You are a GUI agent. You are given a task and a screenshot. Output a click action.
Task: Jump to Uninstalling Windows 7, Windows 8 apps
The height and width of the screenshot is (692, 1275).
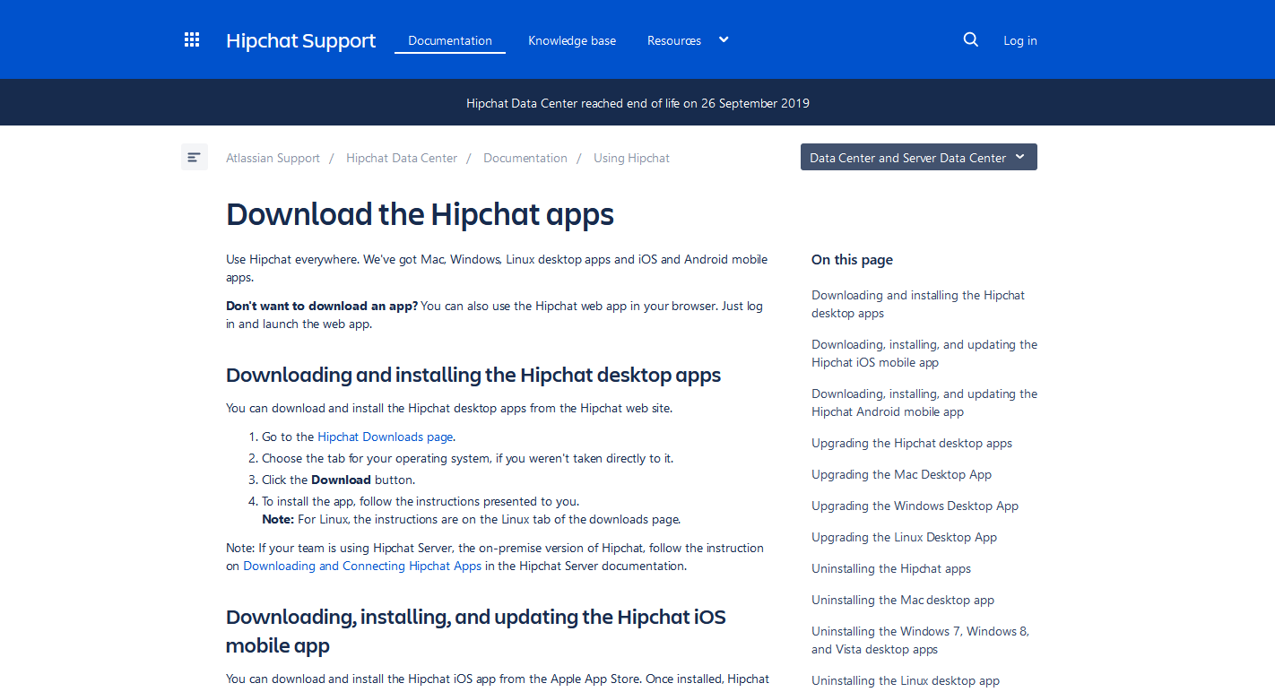pyautogui.click(x=920, y=640)
